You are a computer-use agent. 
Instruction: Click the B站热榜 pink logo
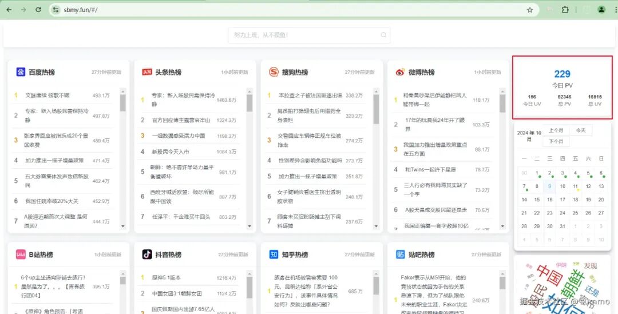(21, 255)
